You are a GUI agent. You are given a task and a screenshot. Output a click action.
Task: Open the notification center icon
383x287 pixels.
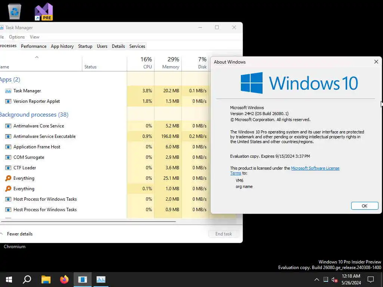pos(371,280)
